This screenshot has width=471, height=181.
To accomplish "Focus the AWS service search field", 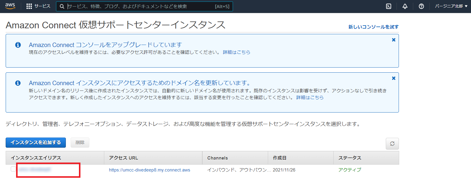I will 144,6.
